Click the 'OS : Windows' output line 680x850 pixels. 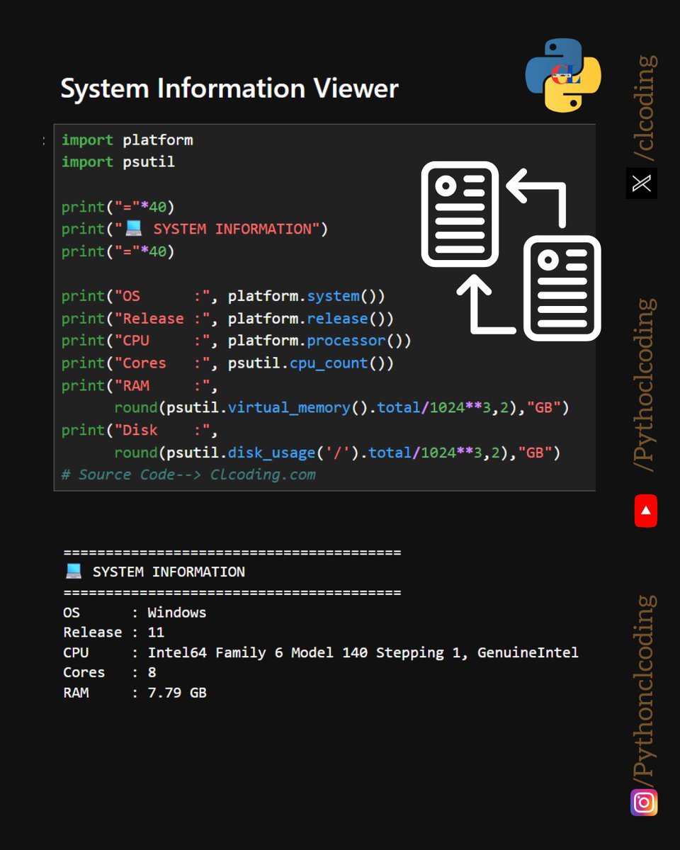pos(135,612)
